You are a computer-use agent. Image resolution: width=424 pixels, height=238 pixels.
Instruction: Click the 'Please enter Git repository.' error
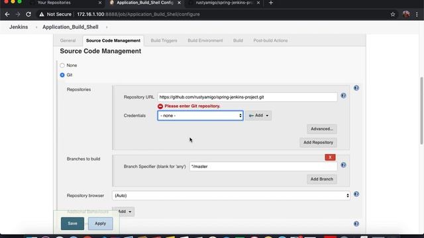click(x=192, y=106)
